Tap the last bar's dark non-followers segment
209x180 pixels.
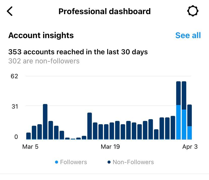click(x=190, y=115)
